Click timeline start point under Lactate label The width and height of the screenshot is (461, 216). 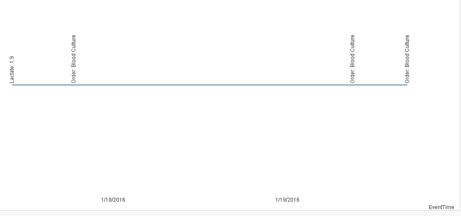click(x=13, y=85)
